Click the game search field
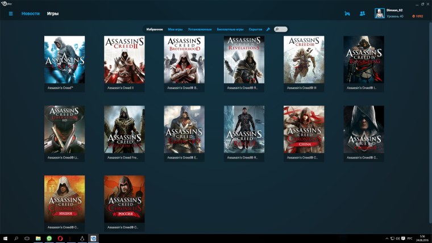Image resolution: width=432 pixels, height=243 pixels. 281,29
